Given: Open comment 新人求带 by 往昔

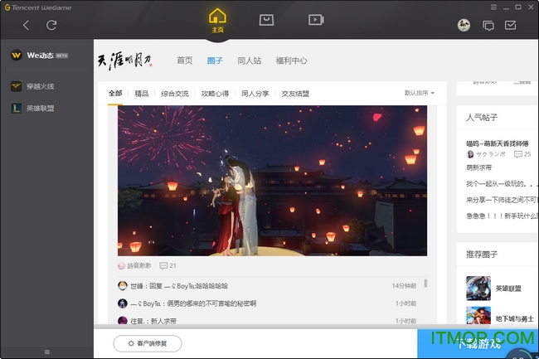Looking at the screenshot, I should 163,321.
